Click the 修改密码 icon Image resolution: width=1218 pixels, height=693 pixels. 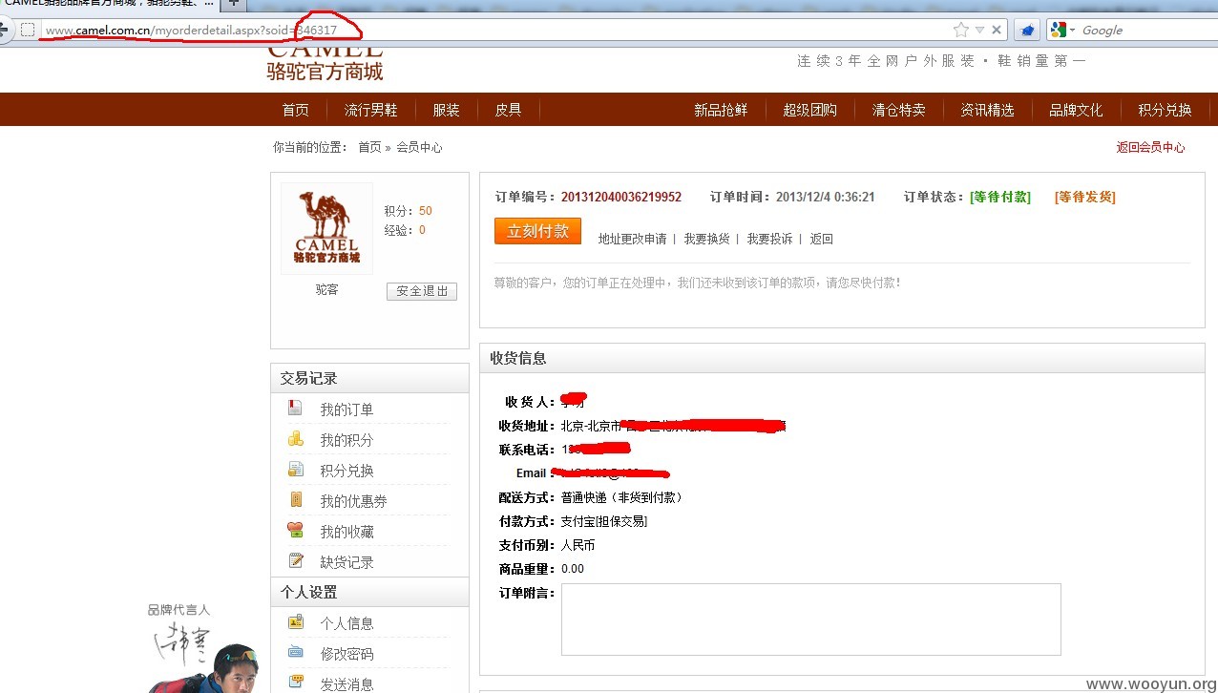[x=296, y=652]
